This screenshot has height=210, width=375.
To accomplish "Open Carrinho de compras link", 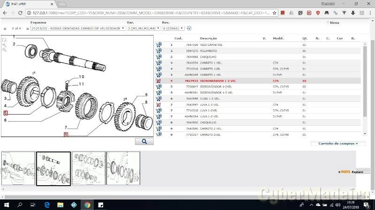I will (x=338, y=144).
